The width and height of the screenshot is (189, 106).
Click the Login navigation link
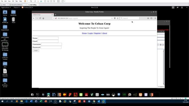(x=90, y=33)
